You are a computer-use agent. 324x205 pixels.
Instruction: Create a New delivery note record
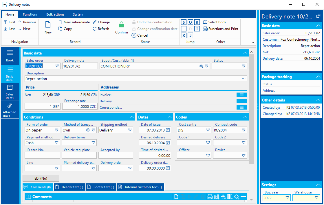[48, 27]
